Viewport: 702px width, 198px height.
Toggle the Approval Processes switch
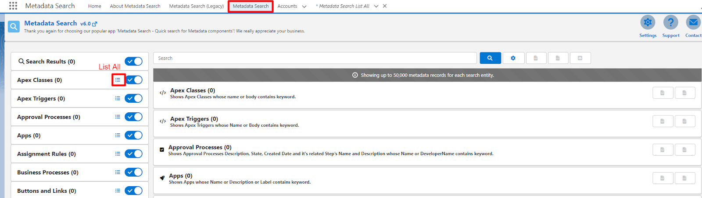pyautogui.click(x=133, y=117)
